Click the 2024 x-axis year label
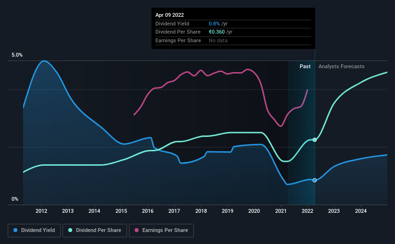 (361, 211)
